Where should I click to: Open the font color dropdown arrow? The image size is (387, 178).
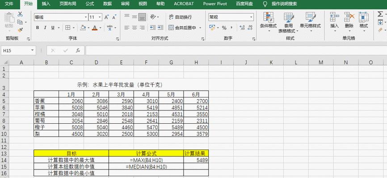point(101,28)
